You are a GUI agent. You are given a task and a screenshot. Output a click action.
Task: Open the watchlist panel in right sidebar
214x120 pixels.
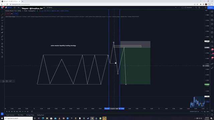pyautogui.click(x=212, y=12)
